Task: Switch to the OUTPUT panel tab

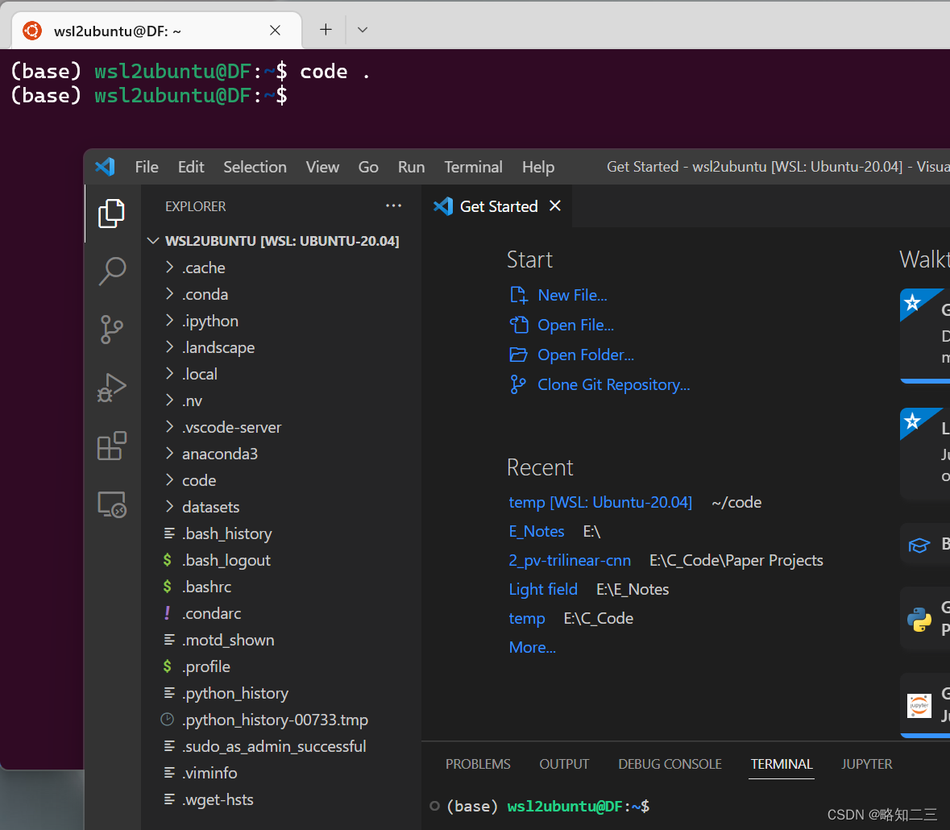Action: tap(564, 764)
